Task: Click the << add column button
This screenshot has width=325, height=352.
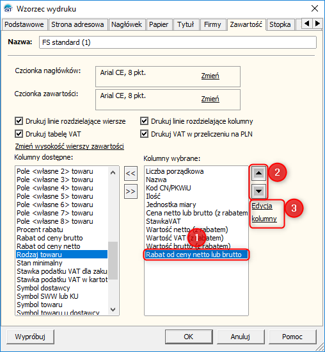Action: point(131,173)
